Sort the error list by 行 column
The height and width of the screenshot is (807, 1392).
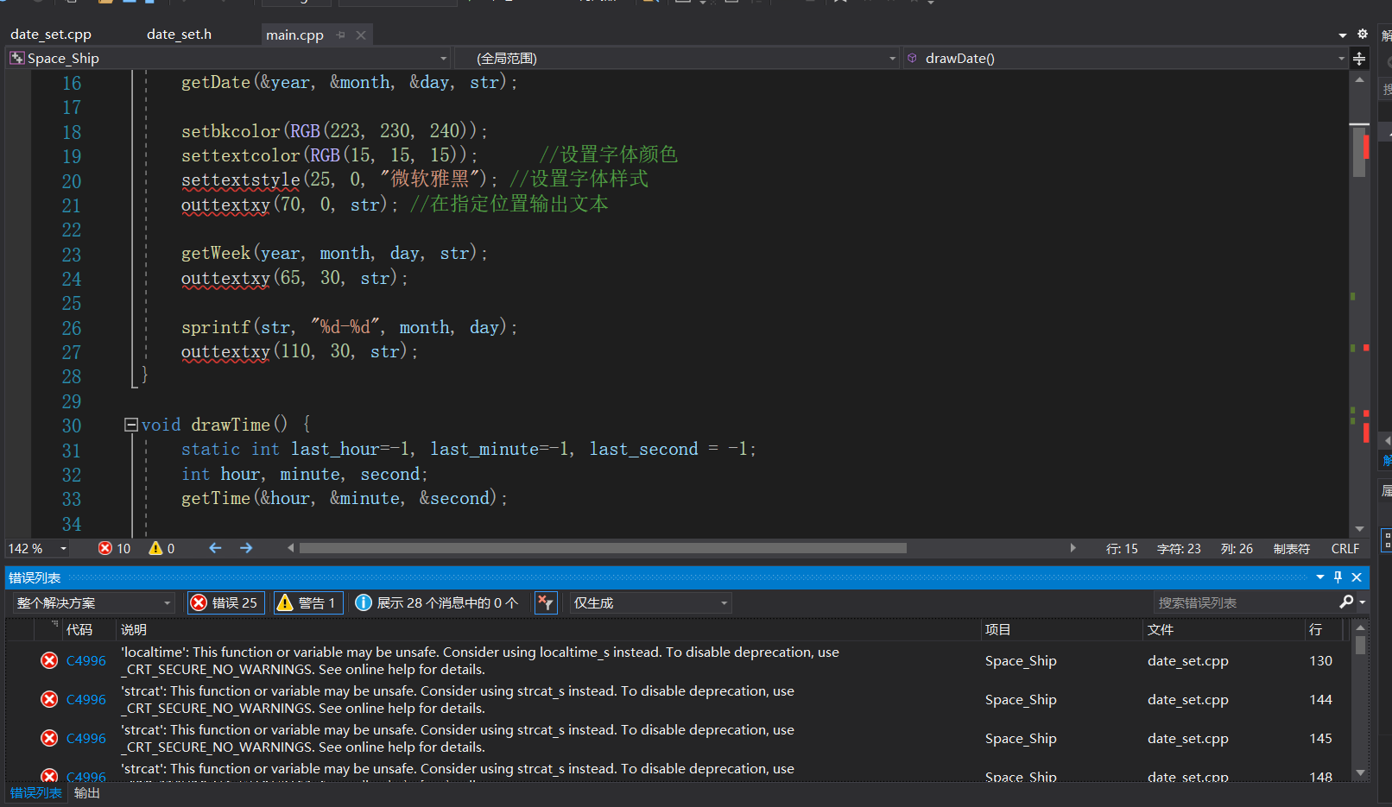1315,630
